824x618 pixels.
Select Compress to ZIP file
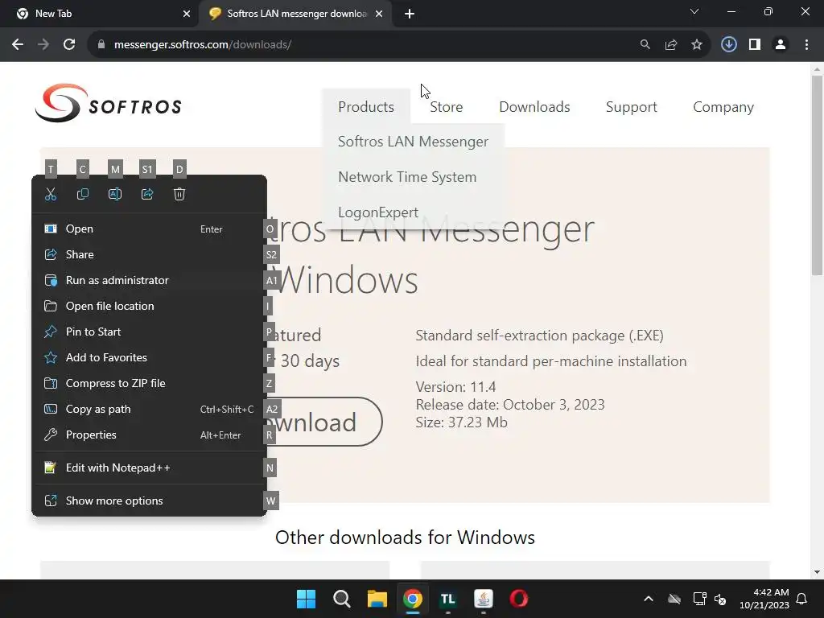(x=149, y=384)
